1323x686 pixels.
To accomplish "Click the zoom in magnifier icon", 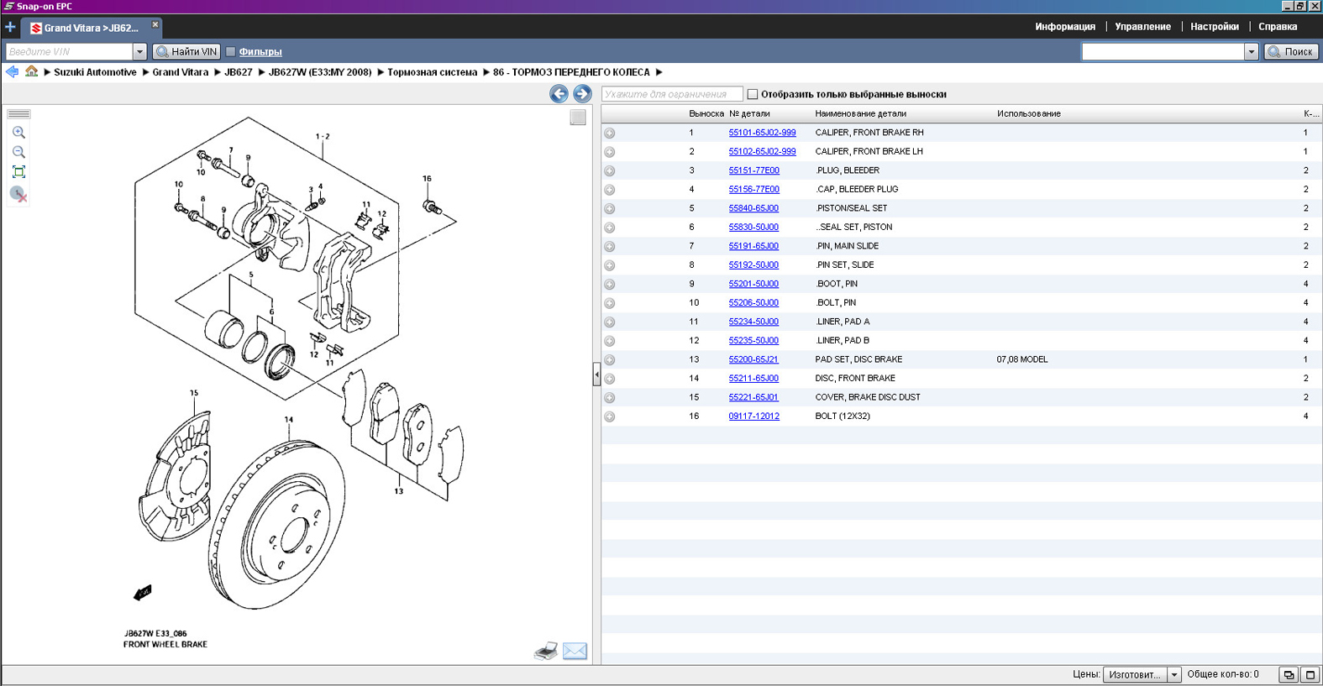I will coord(18,133).
